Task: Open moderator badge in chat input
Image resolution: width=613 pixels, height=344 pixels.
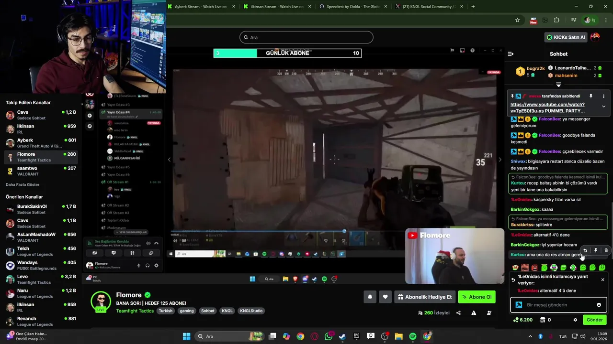Action: [x=519, y=305]
